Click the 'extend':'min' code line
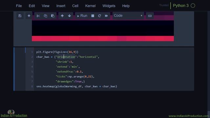 (x=68, y=67)
